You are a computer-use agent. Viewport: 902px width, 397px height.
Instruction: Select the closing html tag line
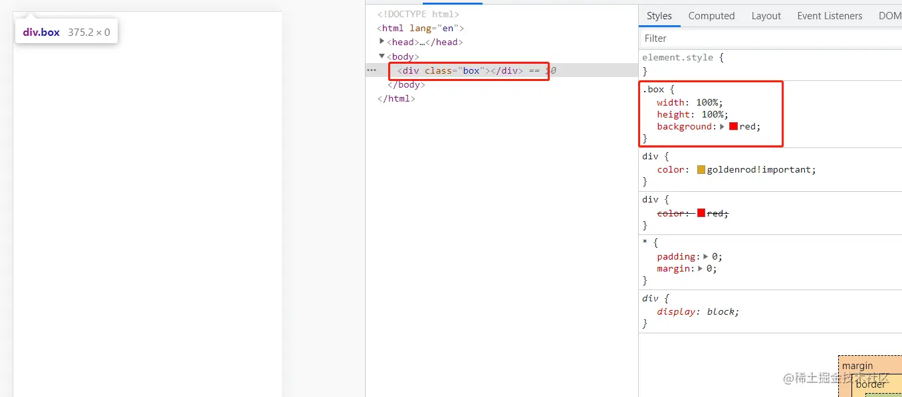396,98
